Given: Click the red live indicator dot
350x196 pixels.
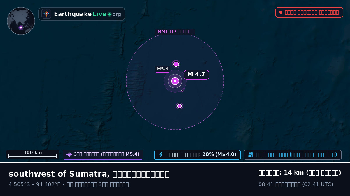Looking at the screenshot, I should (281, 12).
